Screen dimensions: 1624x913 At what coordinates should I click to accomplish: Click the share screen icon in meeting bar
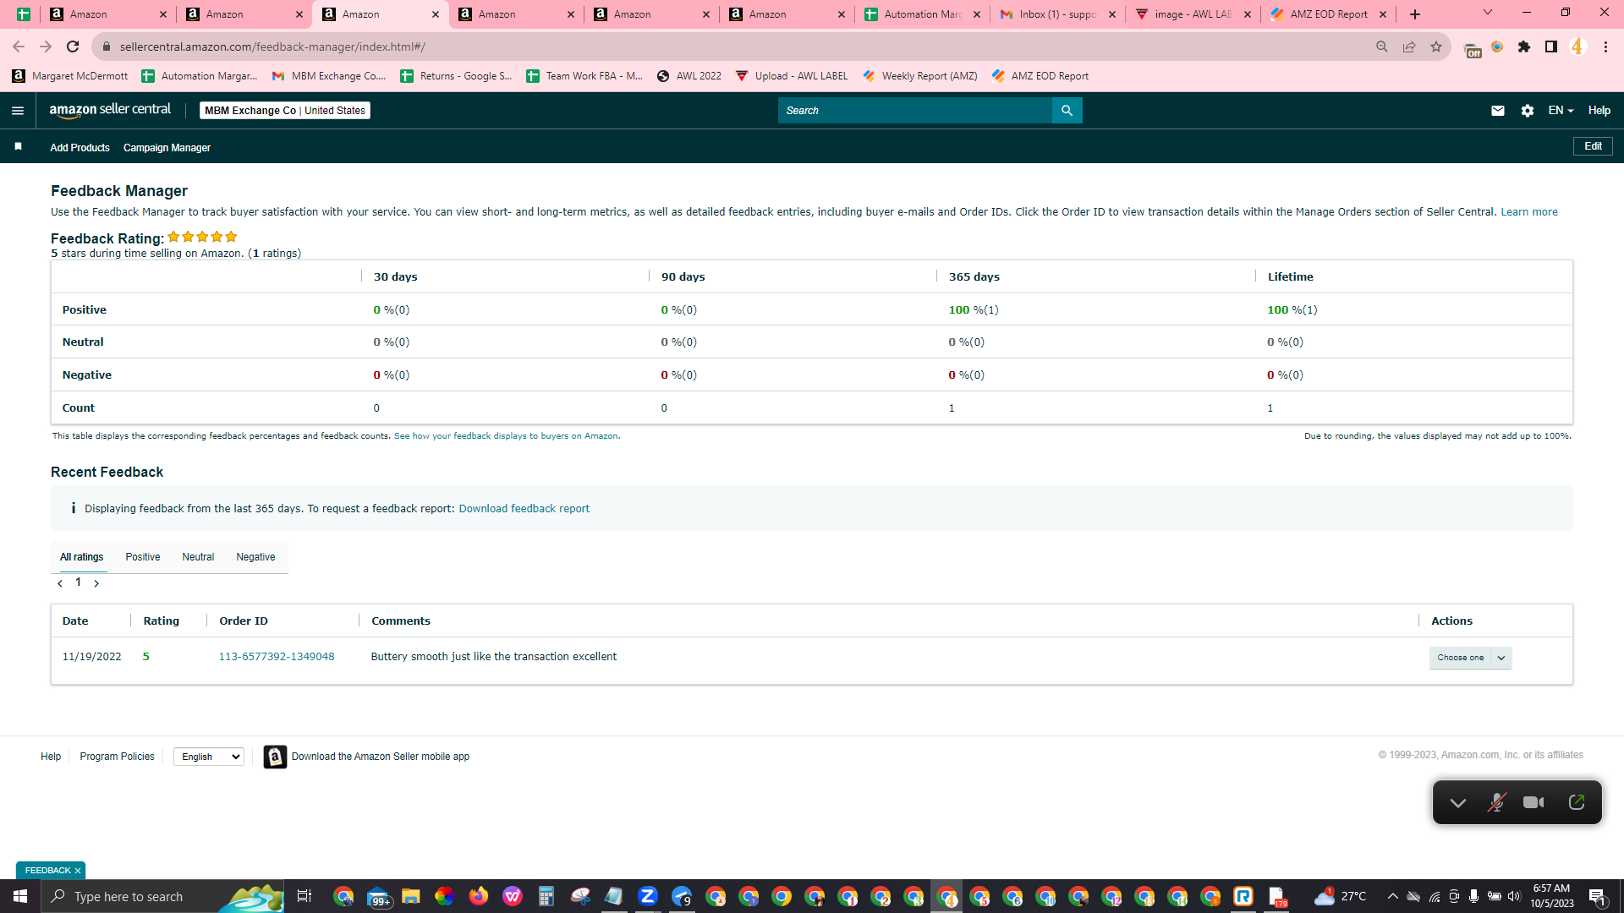pyautogui.click(x=1577, y=802)
